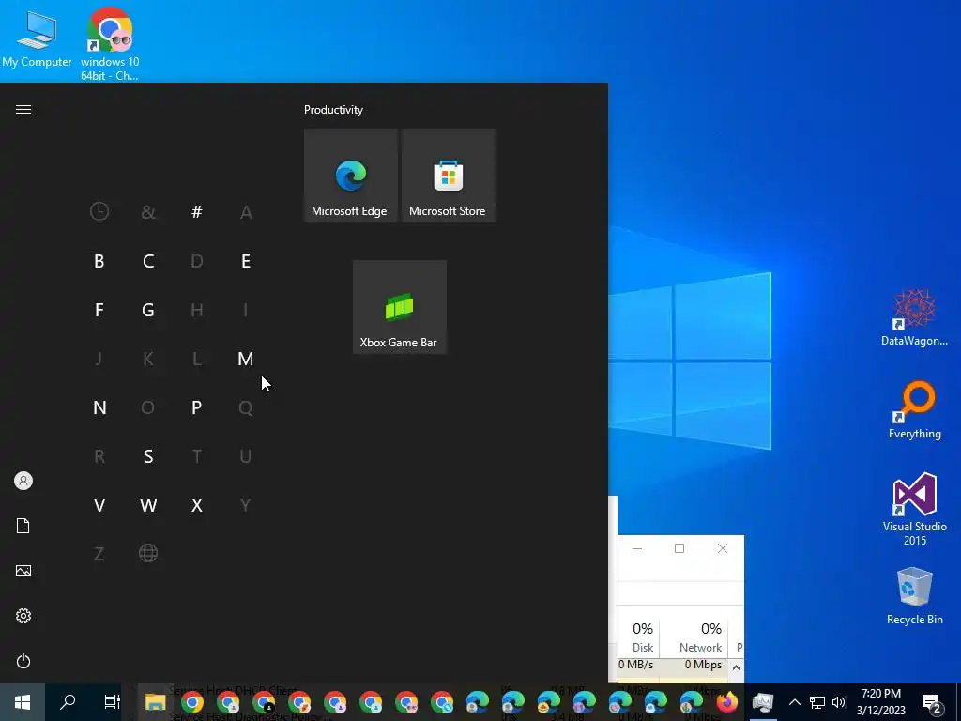Viewport: 961px width, 721px height.
Task: Open the clock showing 7:20 PM
Action: 880,702
